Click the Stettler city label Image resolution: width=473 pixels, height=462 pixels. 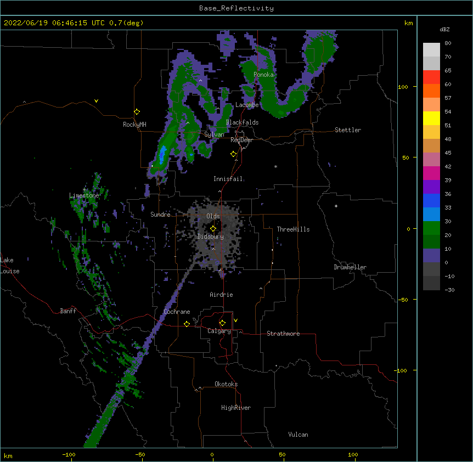click(x=348, y=130)
